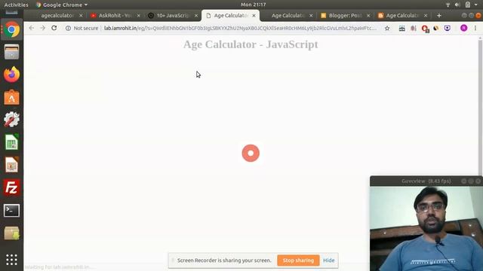The image size is (483, 271).
Task: Click the address bar URL
Action: click(240, 28)
